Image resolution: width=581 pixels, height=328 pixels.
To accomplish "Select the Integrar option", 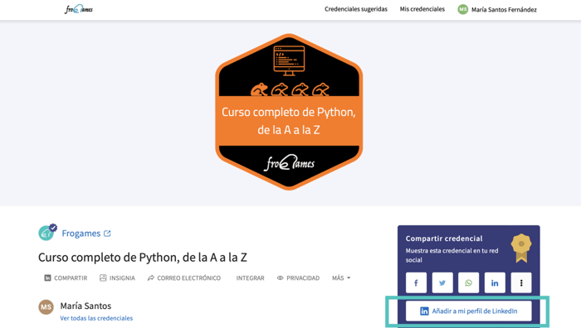I will (250, 277).
